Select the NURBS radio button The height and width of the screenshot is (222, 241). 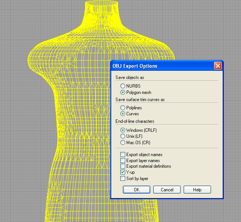[x=123, y=86]
